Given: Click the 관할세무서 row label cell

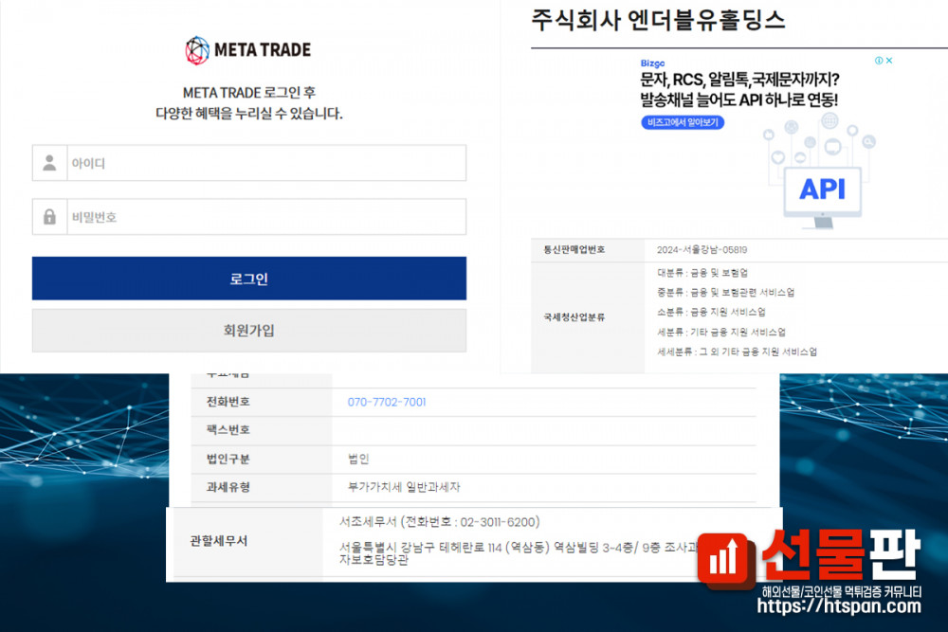Looking at the screenshot, I should pos(218,541).
